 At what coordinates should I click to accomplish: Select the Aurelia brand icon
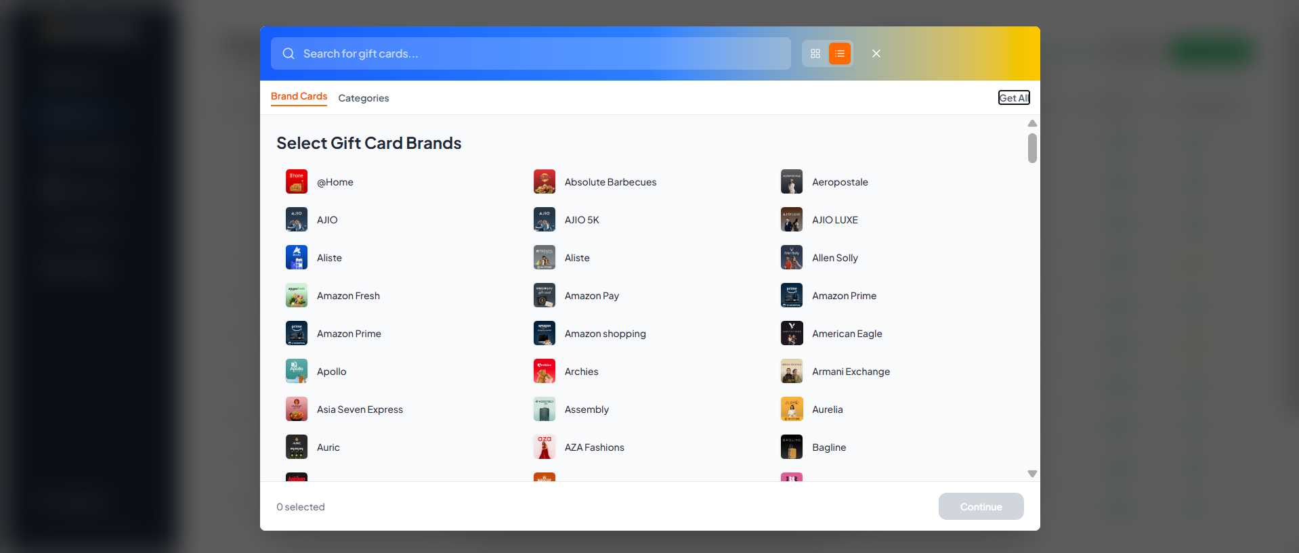(792, 409)
